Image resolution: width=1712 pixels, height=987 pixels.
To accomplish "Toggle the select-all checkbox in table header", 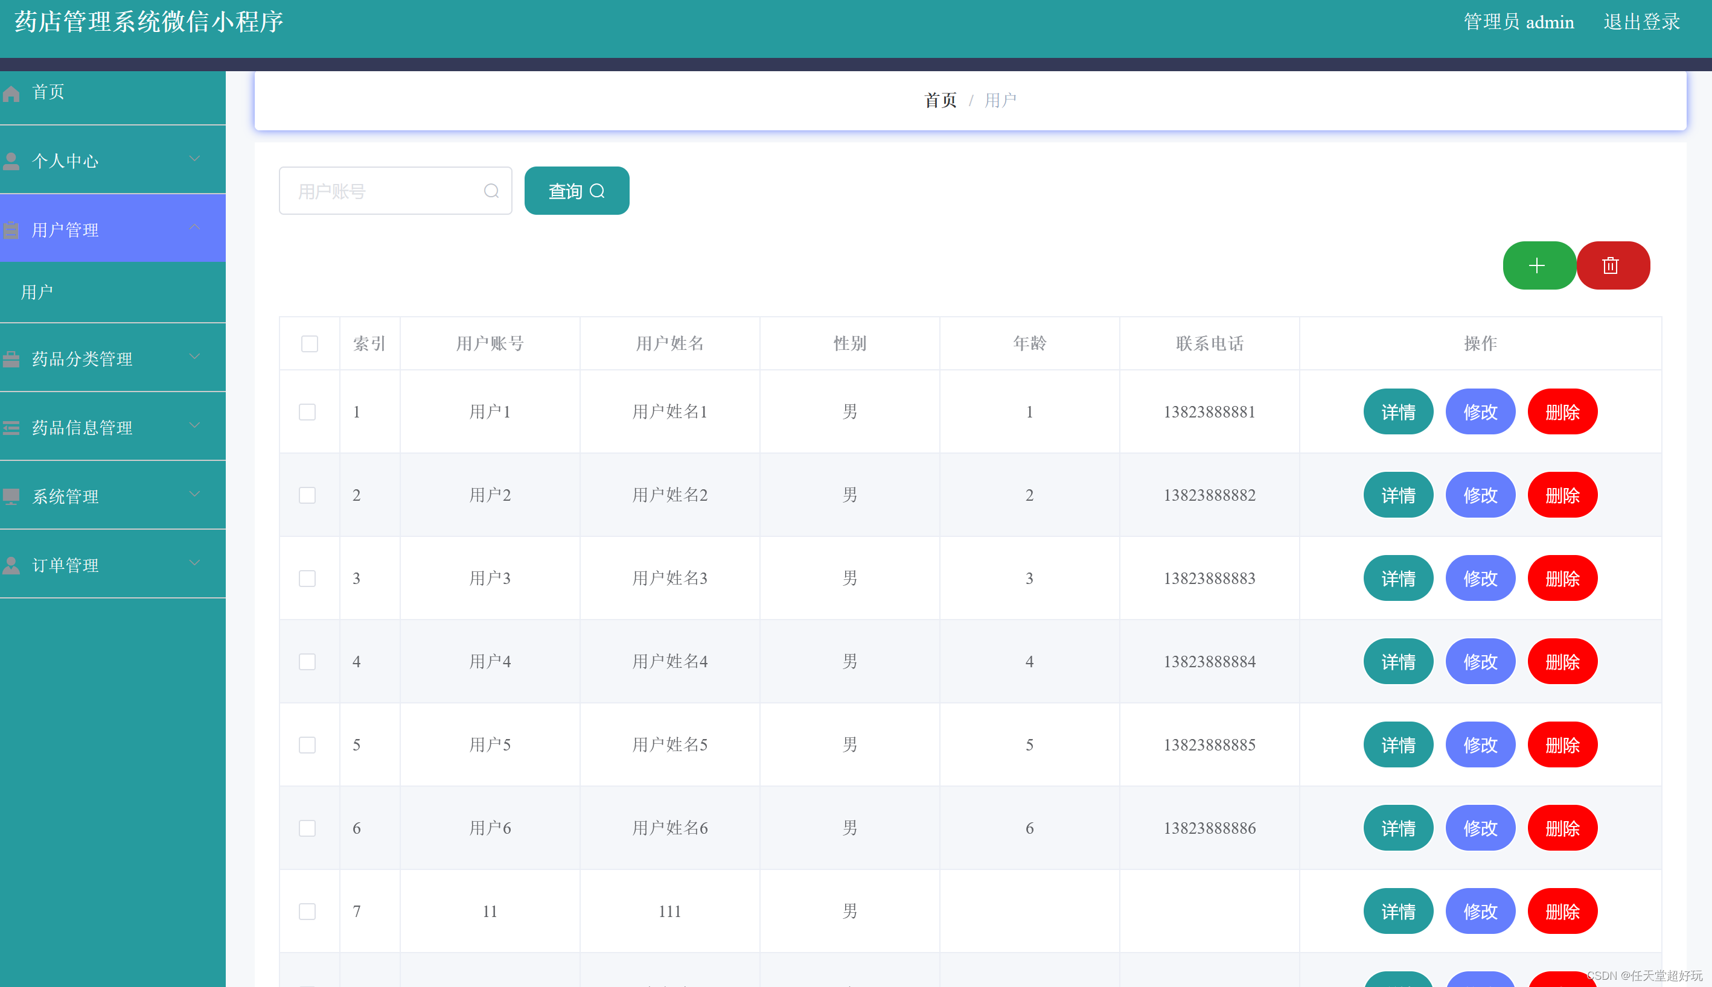I will [x=309, y=344].
